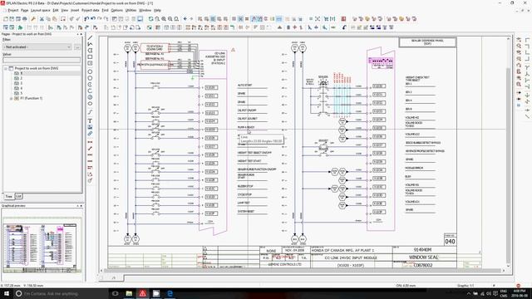Click the 'ON: 4.00 mm' status bar entry
The image size is (532, 299).
pos(406,286)
